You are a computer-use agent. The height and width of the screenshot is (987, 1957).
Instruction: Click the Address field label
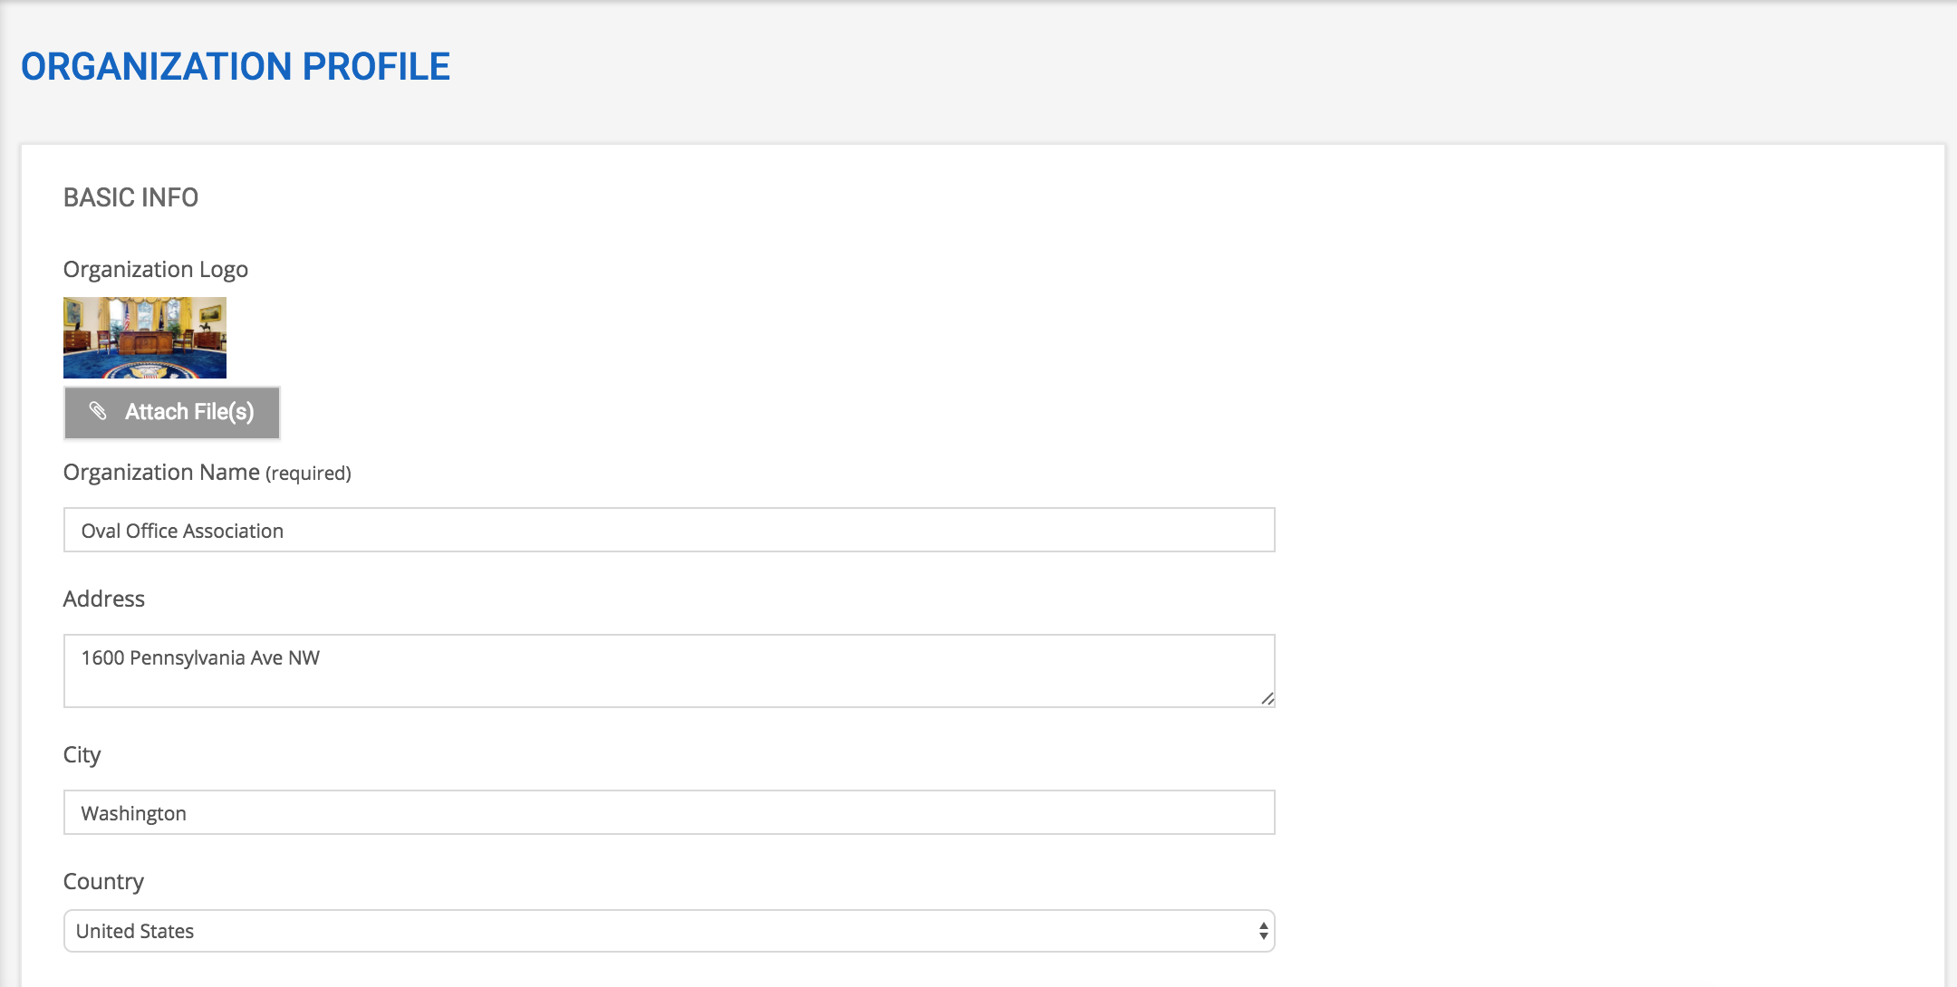click(x=104, y=599)
